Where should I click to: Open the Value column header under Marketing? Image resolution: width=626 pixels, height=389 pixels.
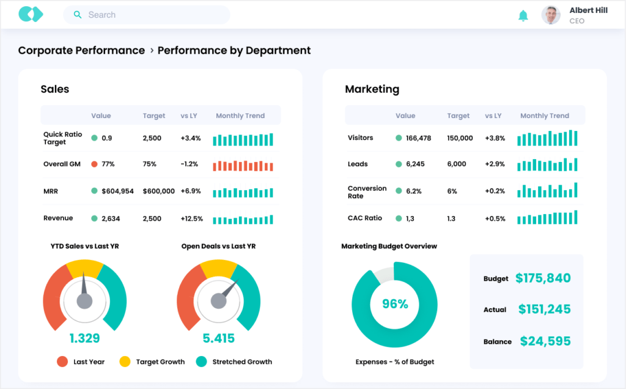pyautogui.click(x=405, y=116)
